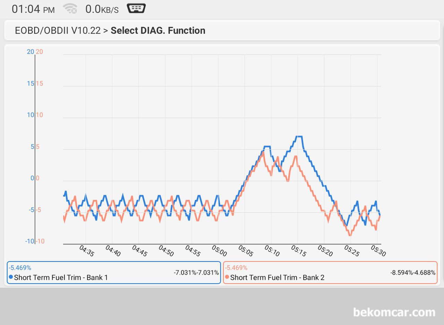Tap the EOBD/OBDII V10.22 breadcrumb
444x325 pixels.
pos(58,30)
